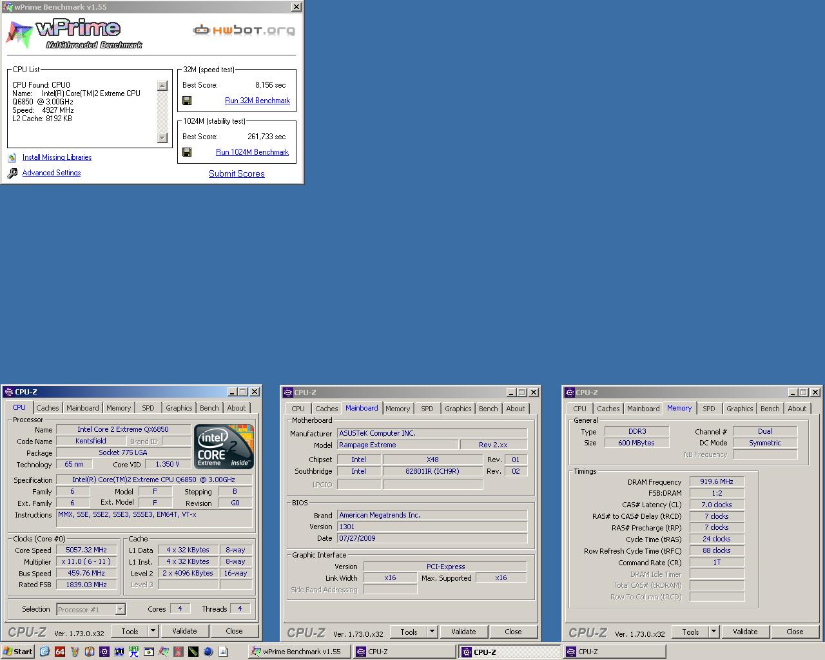Viewport: 825px width, 660px height.
Task: Start the Run 1024M Benchmark link
Action: point(252,152)
